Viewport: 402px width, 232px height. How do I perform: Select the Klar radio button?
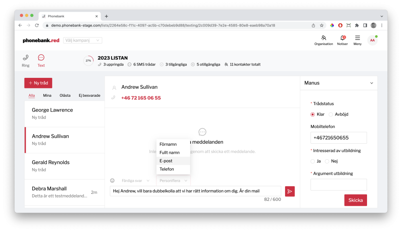[313, 114]
